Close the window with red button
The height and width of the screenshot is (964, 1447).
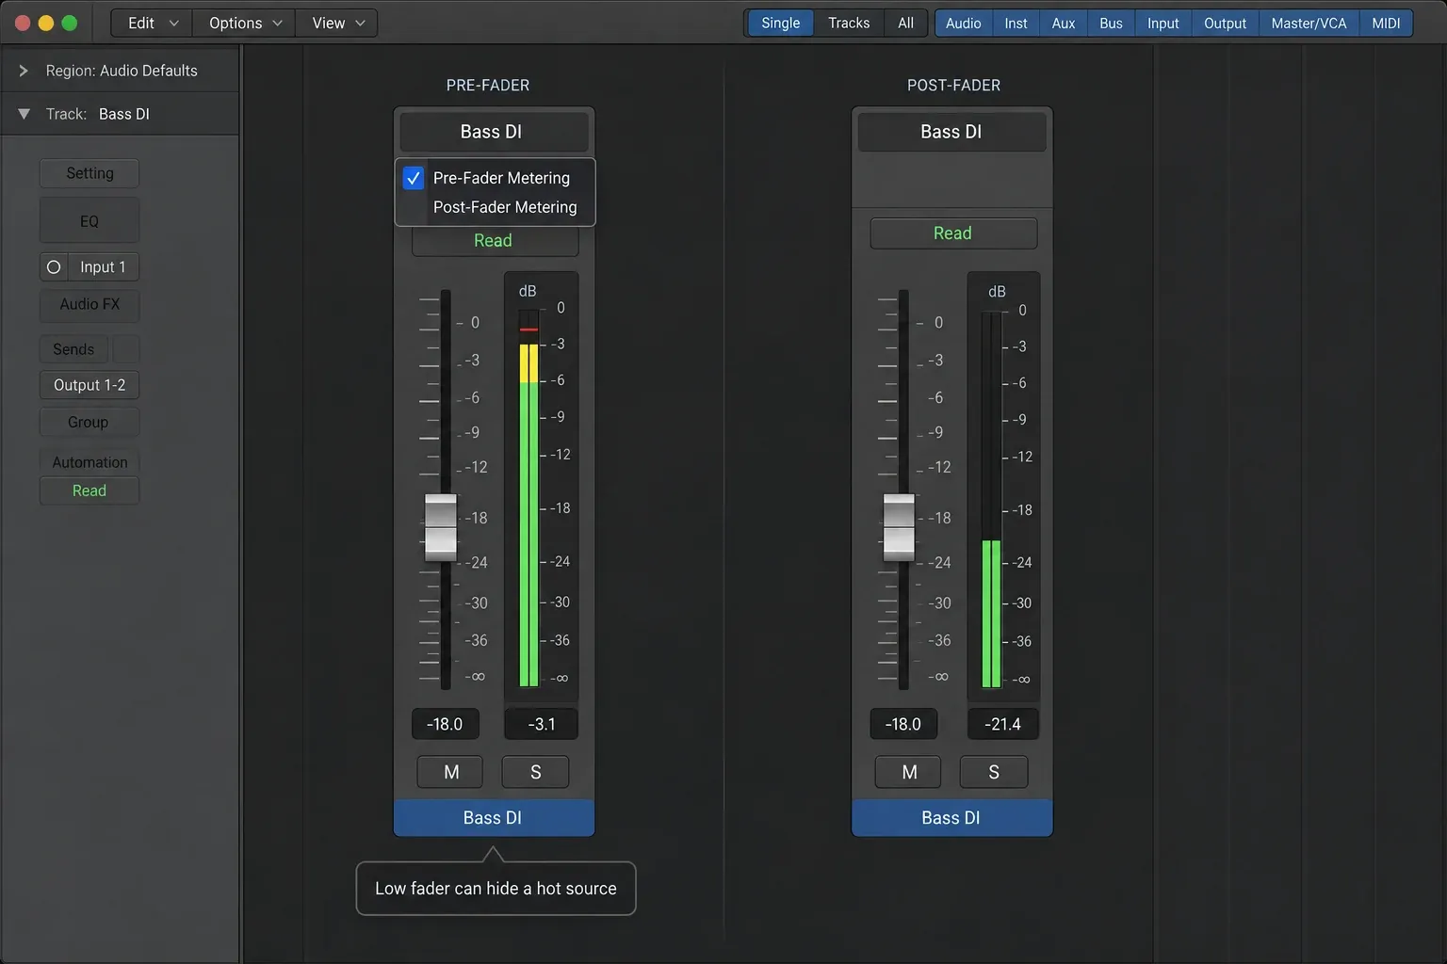[x=23, y=24]
